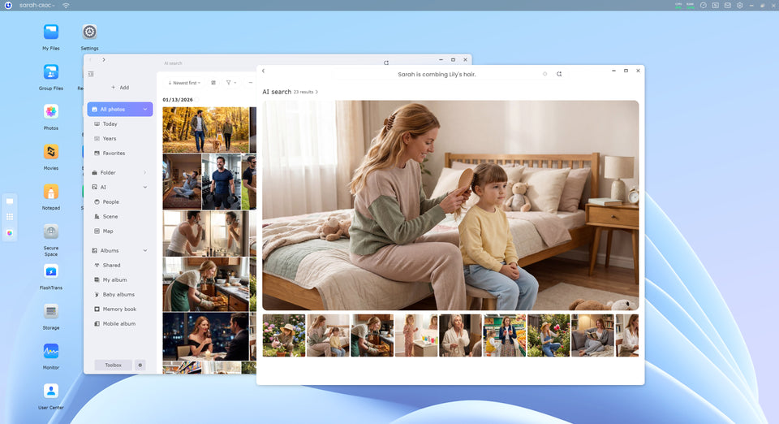Open the Settings desktop icon

pos(89,32)
